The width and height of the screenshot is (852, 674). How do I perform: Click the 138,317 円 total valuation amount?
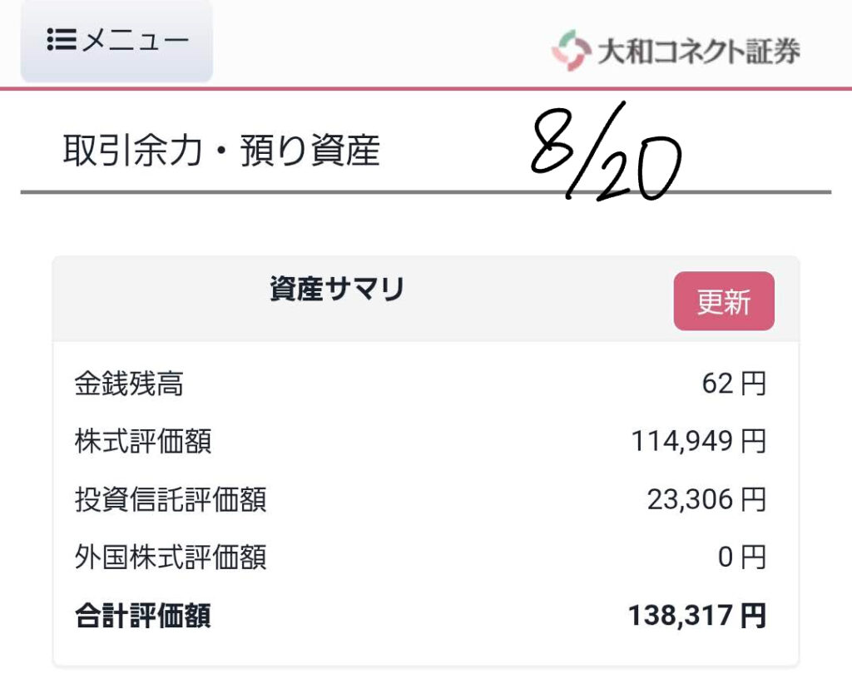click(x=696, y=617)
